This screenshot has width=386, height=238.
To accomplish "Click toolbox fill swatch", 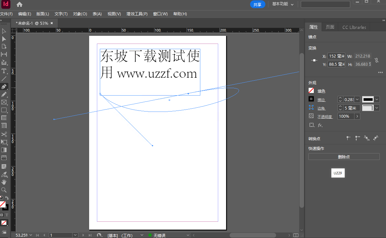I will [x=3, y=204].
